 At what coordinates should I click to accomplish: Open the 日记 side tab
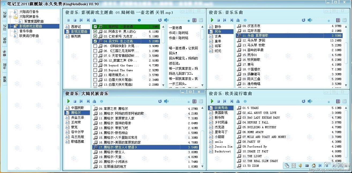[x=5, y=28]
